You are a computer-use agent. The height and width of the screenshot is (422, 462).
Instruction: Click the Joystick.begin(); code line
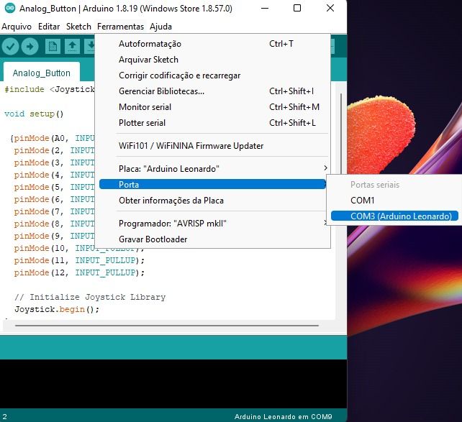click(57, 309)
